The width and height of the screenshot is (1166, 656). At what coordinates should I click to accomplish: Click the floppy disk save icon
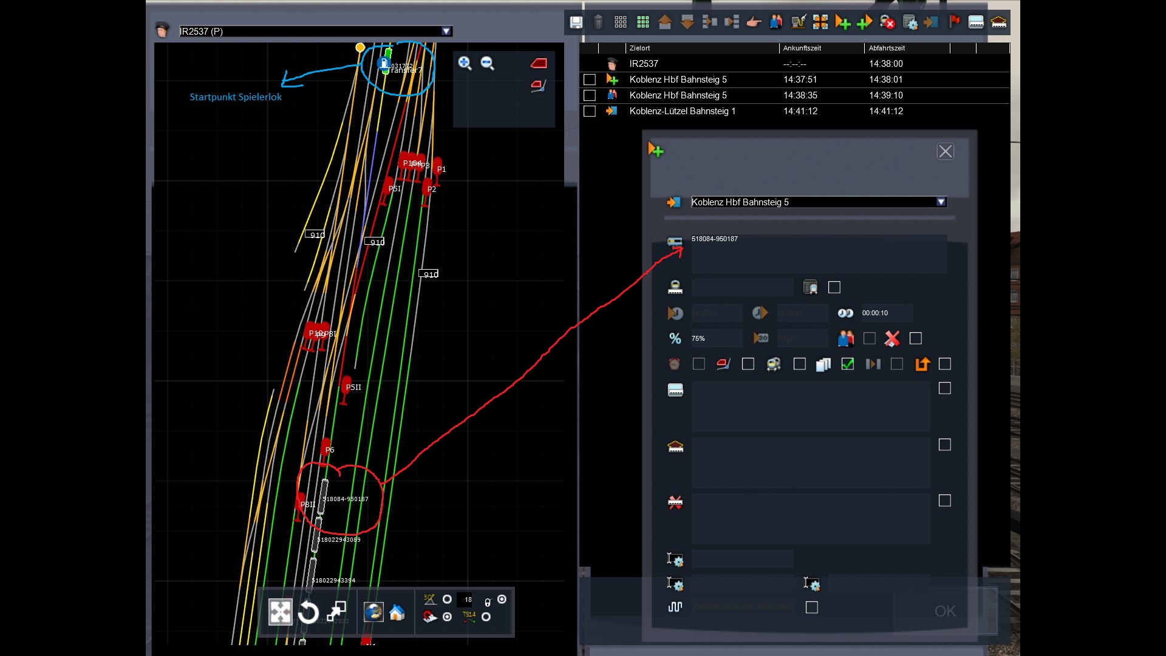[x=576, y=22]
